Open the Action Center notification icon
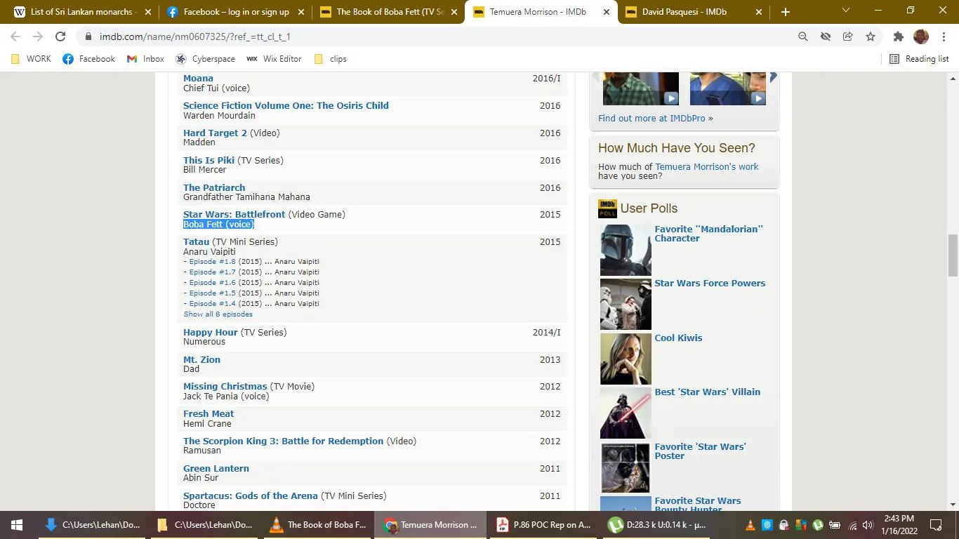Viewport: 959px width, 539px height. pos(935,524)
